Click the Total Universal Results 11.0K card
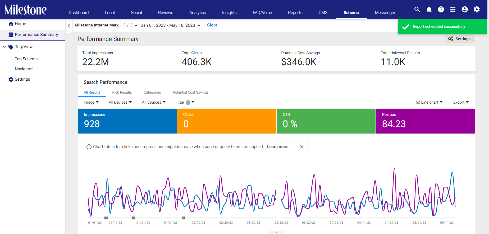 click(426, 58)
